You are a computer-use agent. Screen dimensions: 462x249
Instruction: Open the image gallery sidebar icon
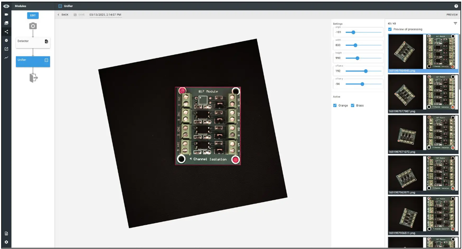pyautogui.click(x=6, y=23)
